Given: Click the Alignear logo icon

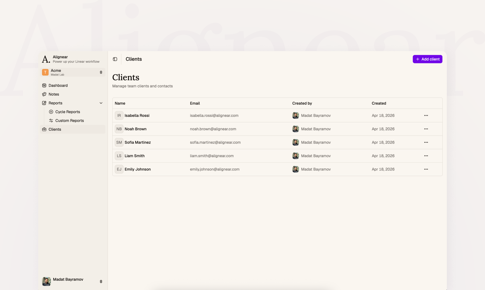Looking at the screenshot, I should pos(46,59).
